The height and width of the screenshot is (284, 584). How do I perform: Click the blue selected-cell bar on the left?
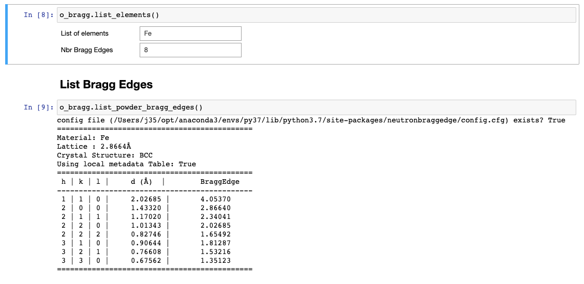click(7, 35)
